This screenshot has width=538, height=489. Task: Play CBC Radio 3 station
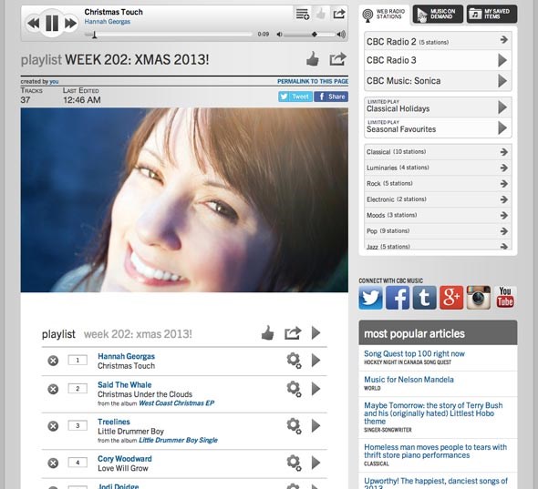[502, 60]
